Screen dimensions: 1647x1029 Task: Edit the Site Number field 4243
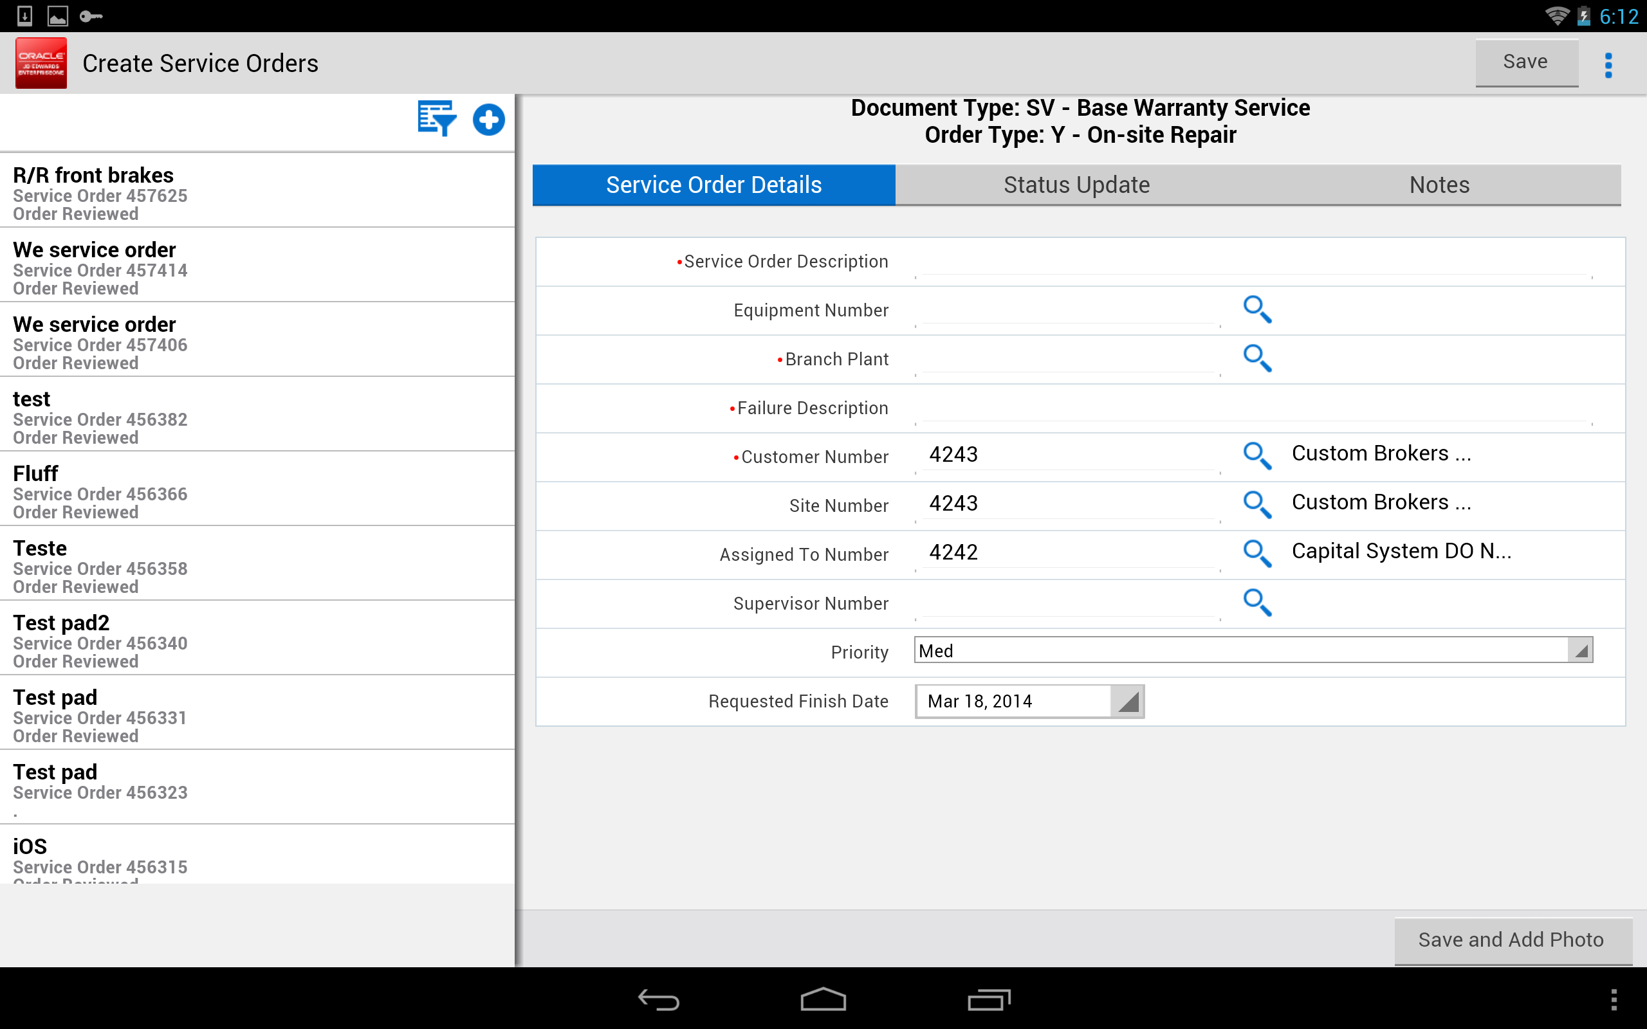pyautogui.click(x=1067, y=504)
